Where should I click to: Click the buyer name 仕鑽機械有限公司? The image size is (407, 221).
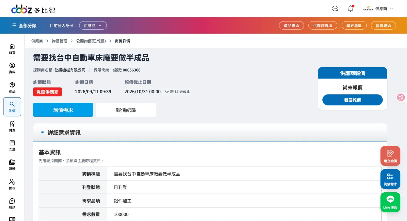tap(70, 70)
